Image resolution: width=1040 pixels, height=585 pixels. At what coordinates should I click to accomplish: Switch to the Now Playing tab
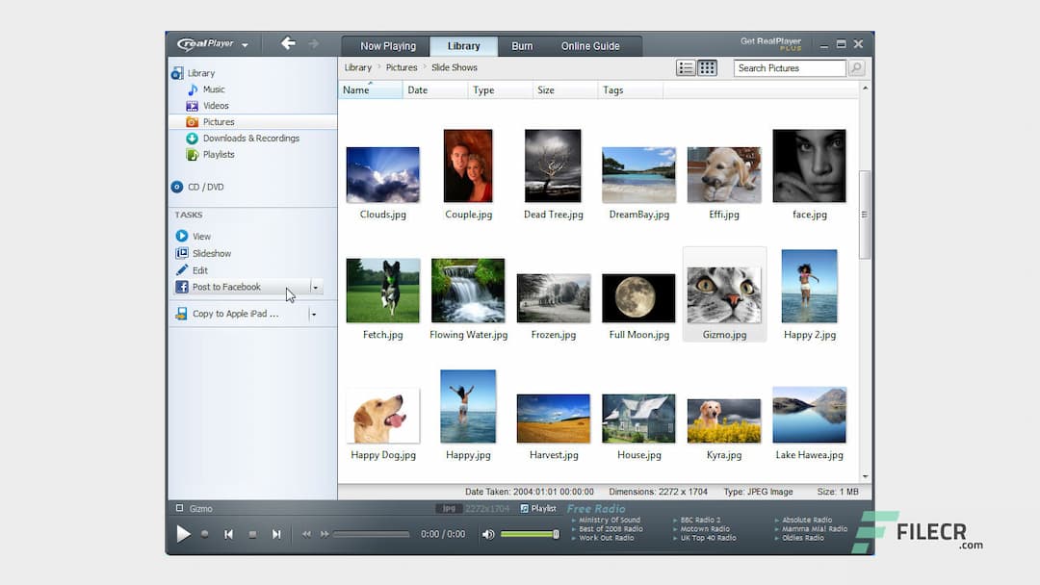point(384,45)
